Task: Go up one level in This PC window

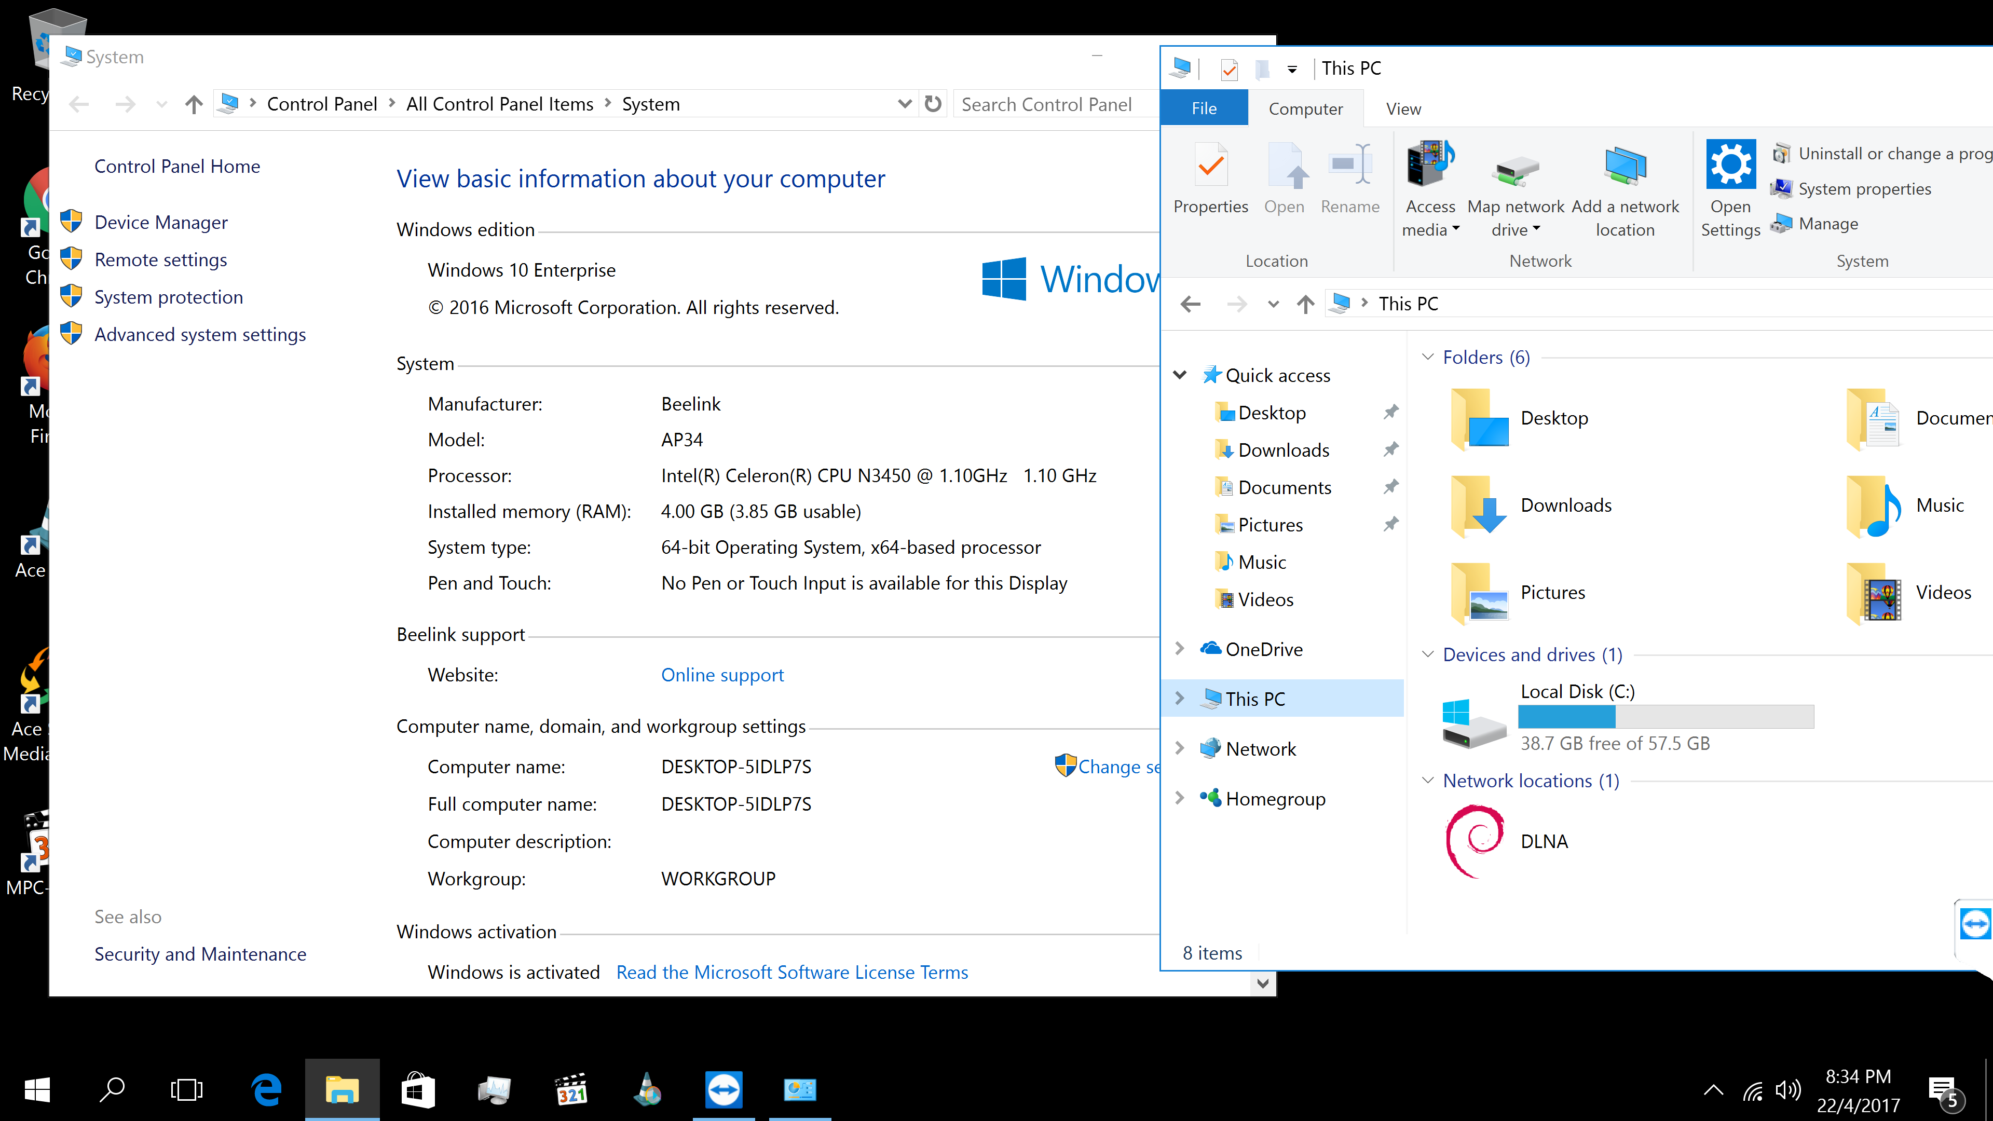Action: pyautogui.click(x=1305, y=304)
